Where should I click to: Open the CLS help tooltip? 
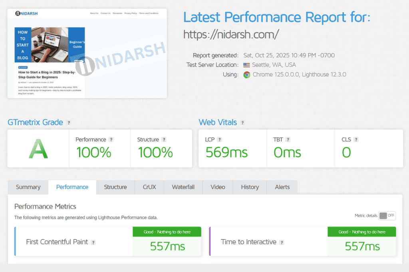(x=356, y=140)
